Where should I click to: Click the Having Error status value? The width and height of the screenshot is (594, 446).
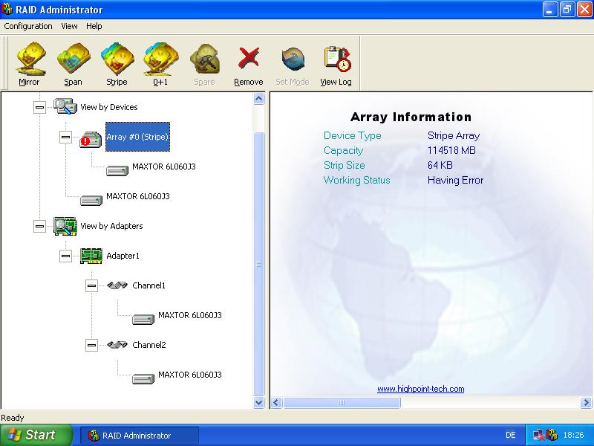[x=455, y=180]
